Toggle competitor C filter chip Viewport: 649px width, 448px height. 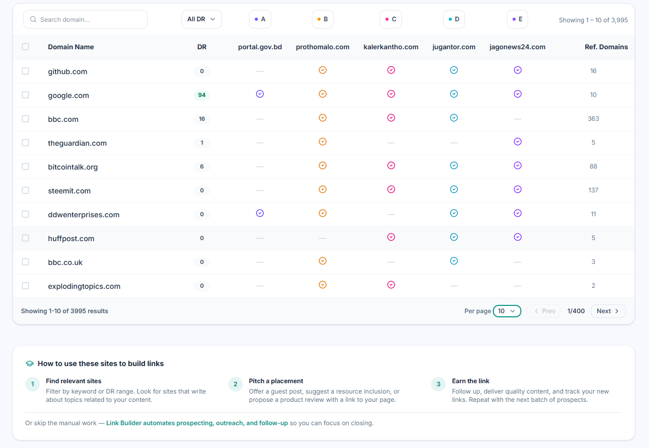[391, 19]
